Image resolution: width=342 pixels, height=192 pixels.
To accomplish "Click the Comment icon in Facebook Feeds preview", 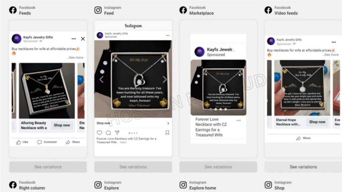I will [39, 142].
